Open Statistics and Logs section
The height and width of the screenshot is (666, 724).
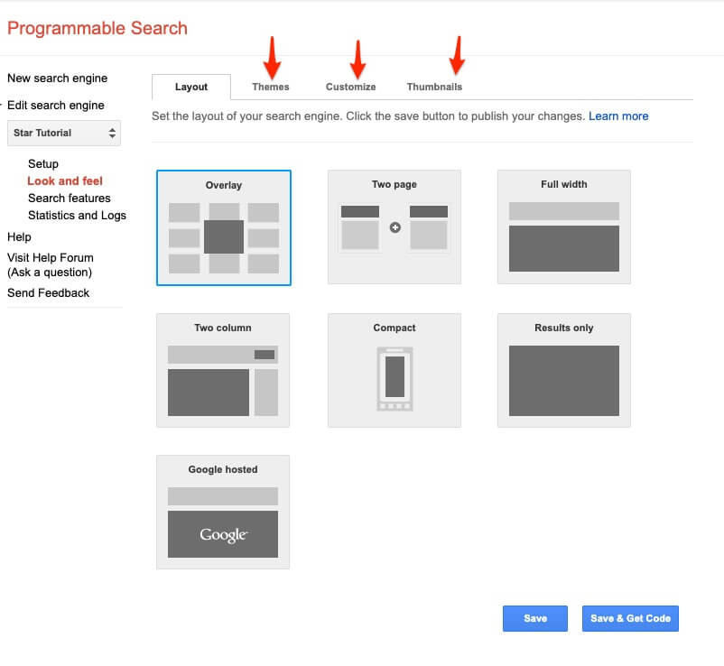(x=77, y=216)
